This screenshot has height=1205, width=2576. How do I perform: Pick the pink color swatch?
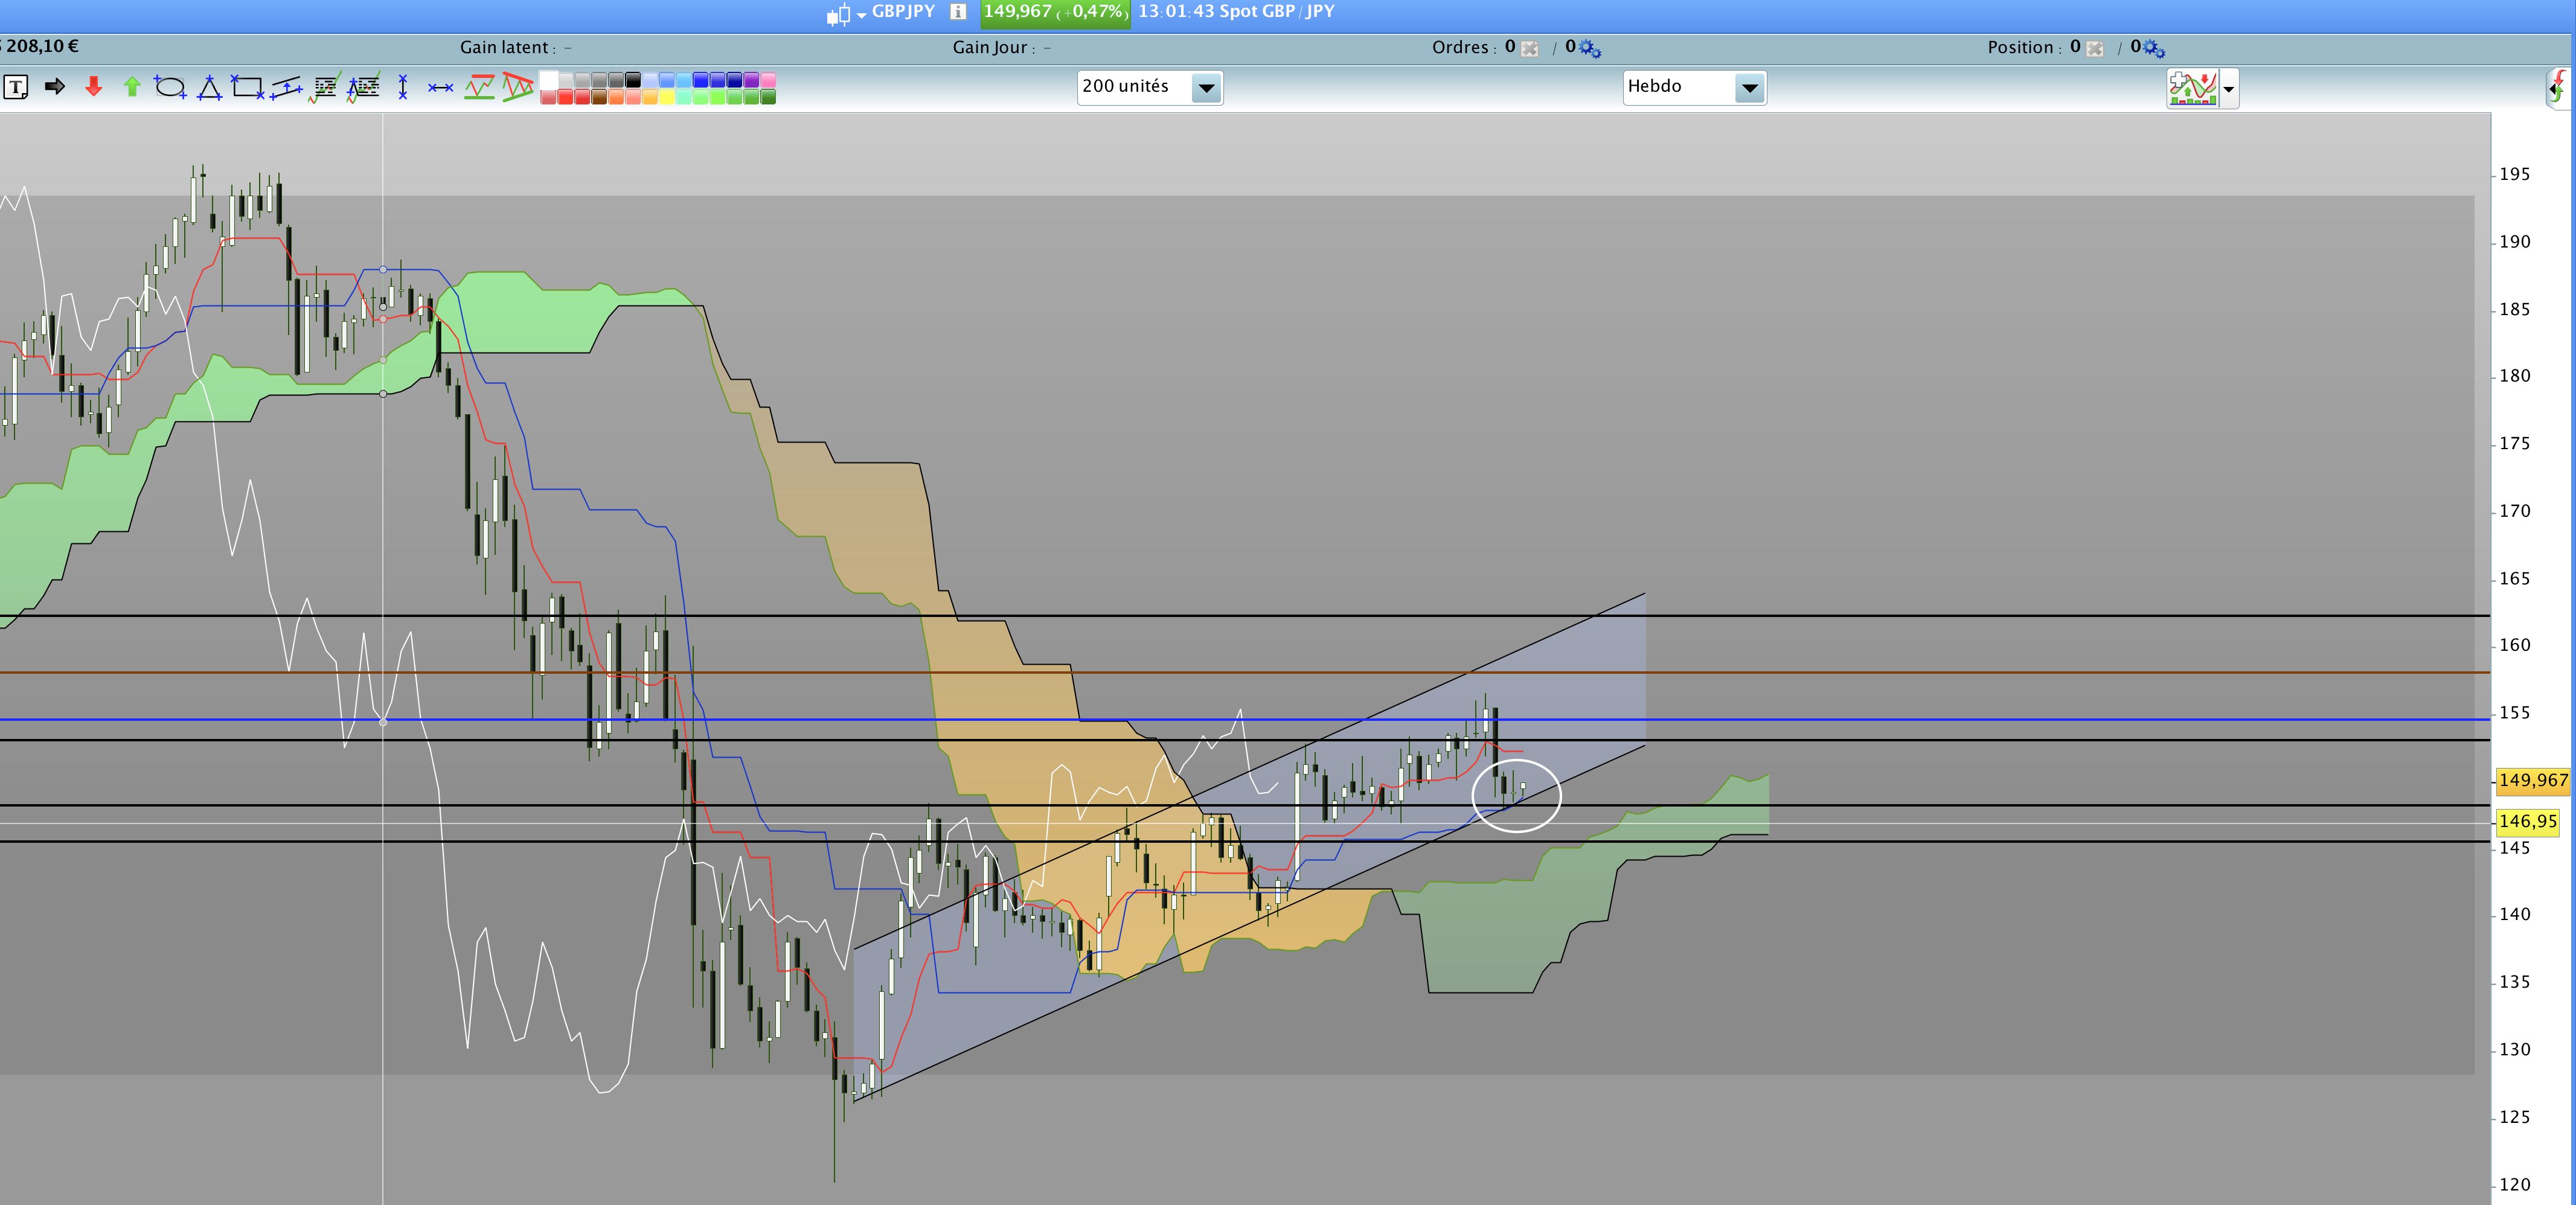[768, 80]
